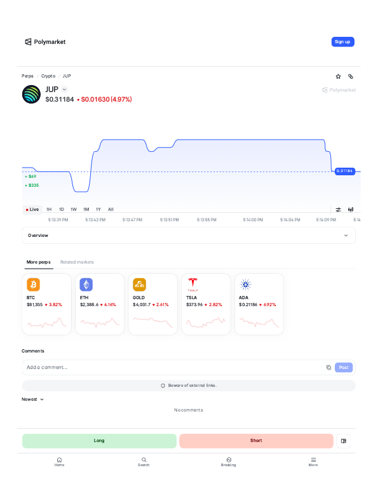Viewport: 378px width, 489px height.
Task: Click the Ethereum icon
Action: (x=86, y=285)
